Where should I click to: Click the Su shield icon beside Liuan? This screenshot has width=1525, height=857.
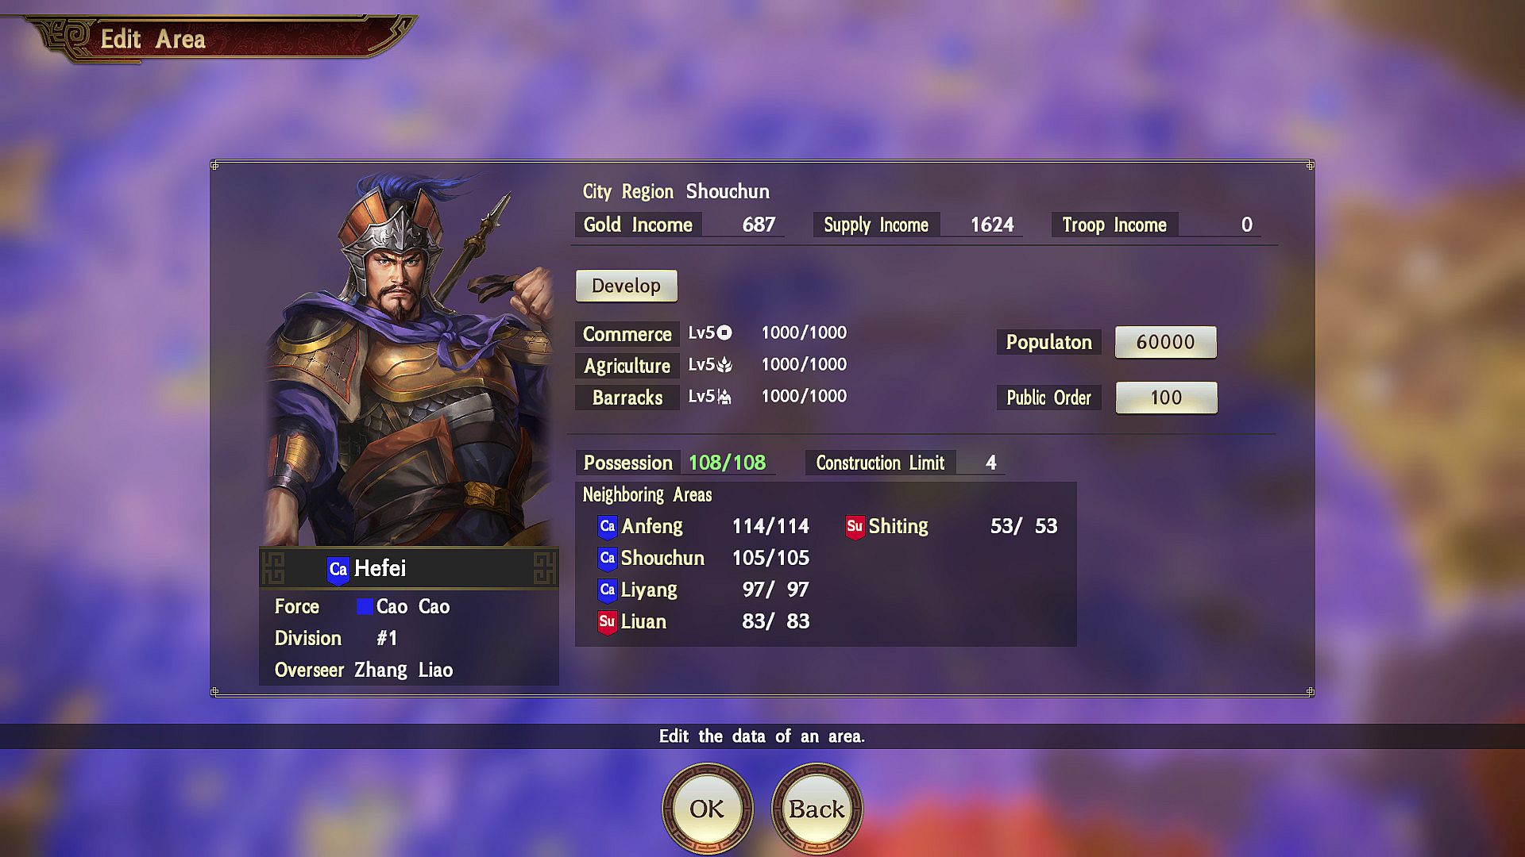pyautogui.click(x=608, y=621)
